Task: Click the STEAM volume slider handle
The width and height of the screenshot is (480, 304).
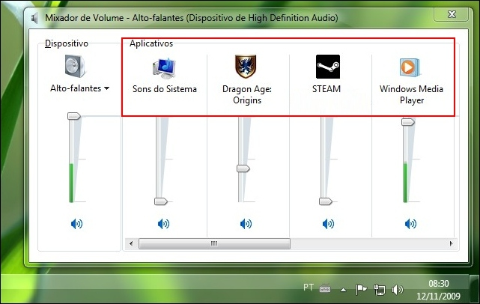Action: [x=326, y=201]
